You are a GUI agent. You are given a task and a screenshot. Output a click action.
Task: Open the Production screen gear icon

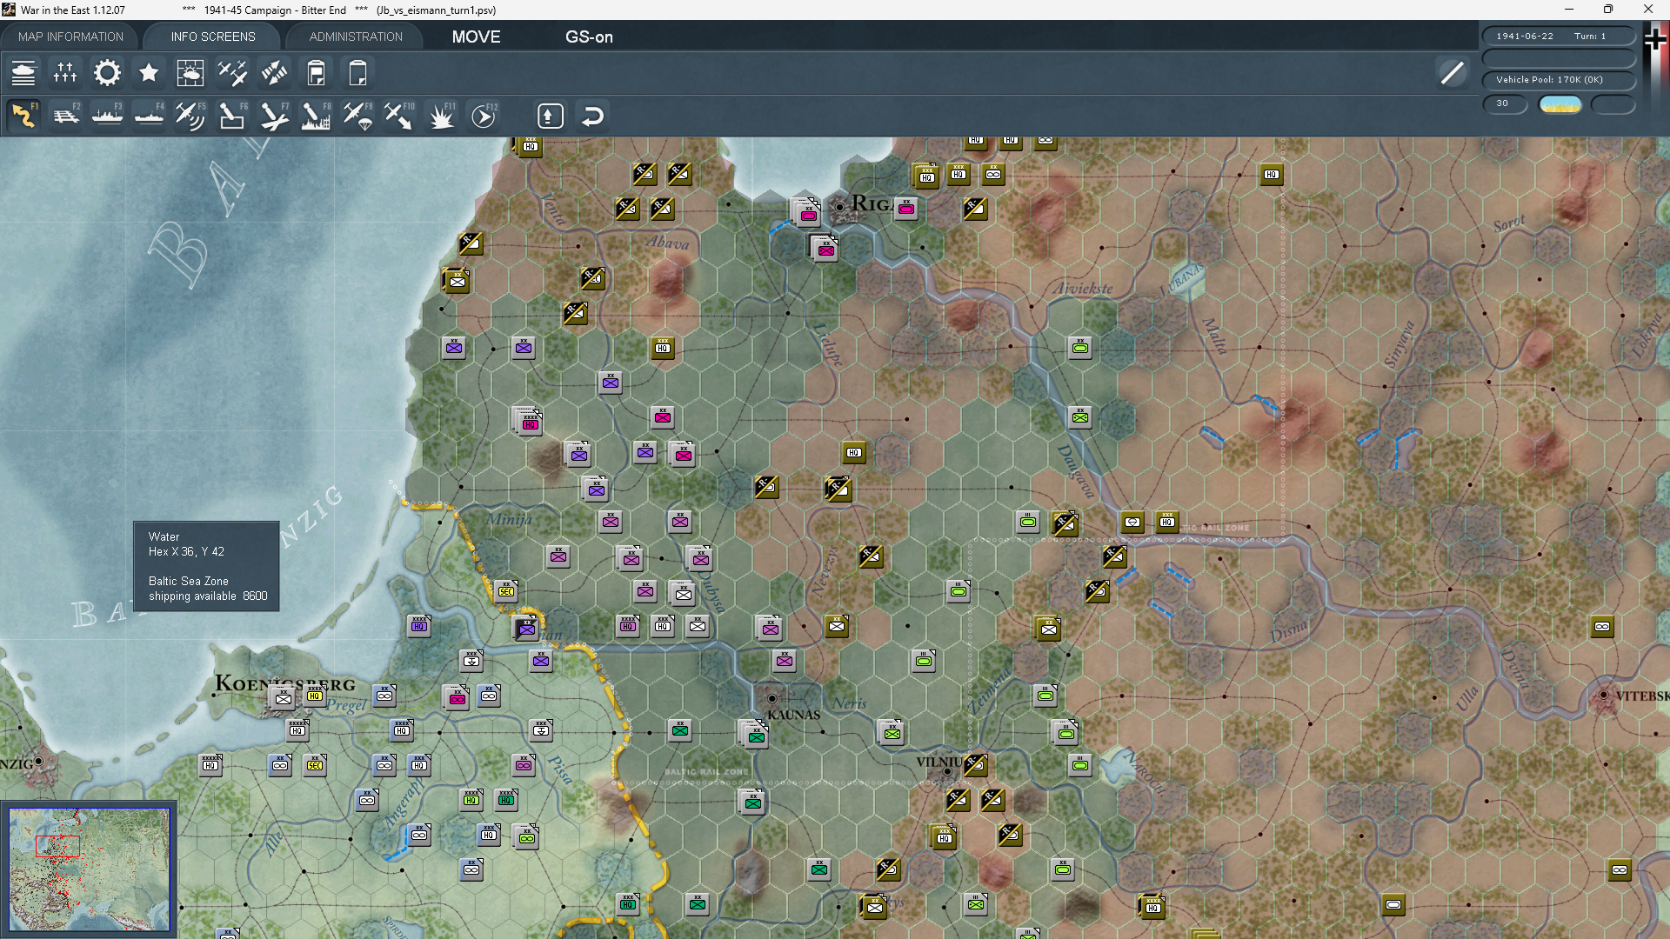[107, 73]
